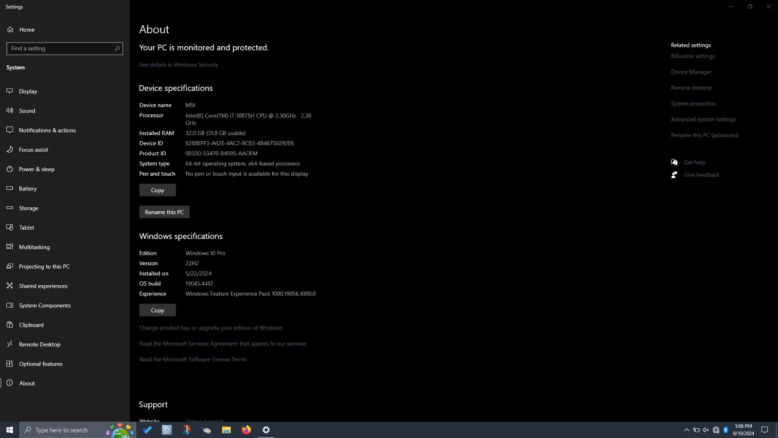Open Windows Start button
Image resolution: width=778 pixels, height=438 pixels.
click(x=10, y=430)
